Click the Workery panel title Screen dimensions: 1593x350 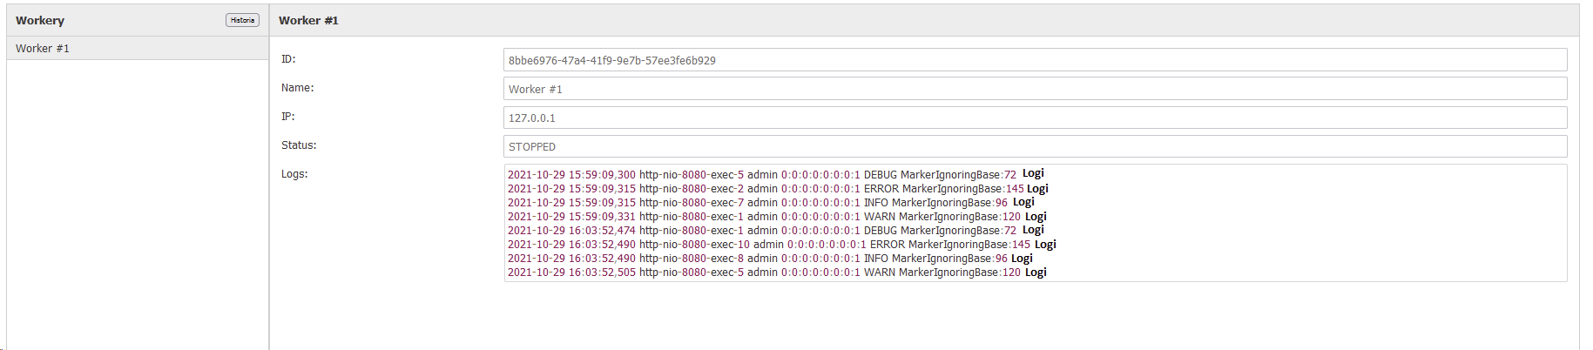[x=40, y=20]
